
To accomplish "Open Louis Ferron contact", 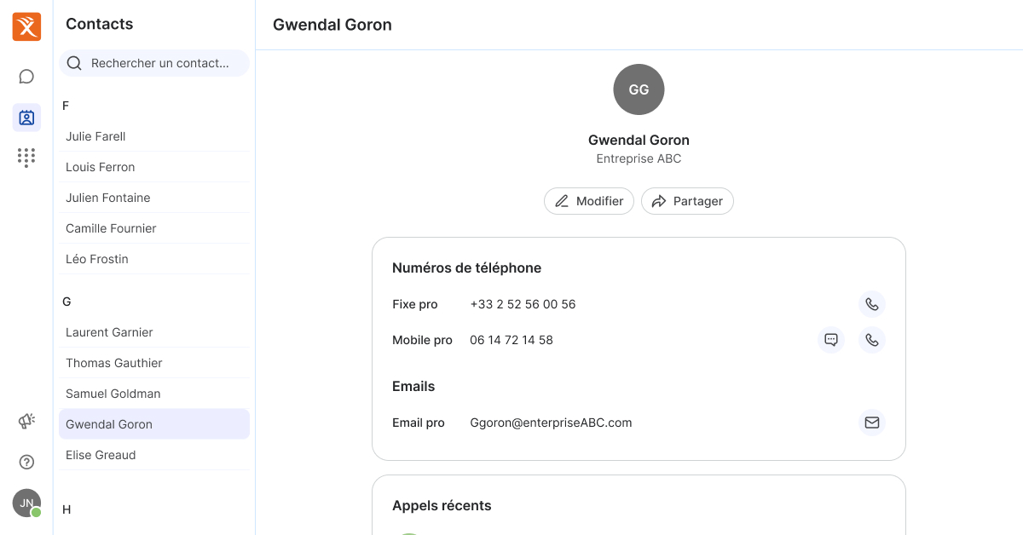I will pos(100,167).
